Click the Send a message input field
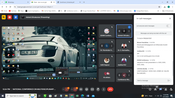The height and width of the screenshot is (98, 175). [x=152, y=80]
